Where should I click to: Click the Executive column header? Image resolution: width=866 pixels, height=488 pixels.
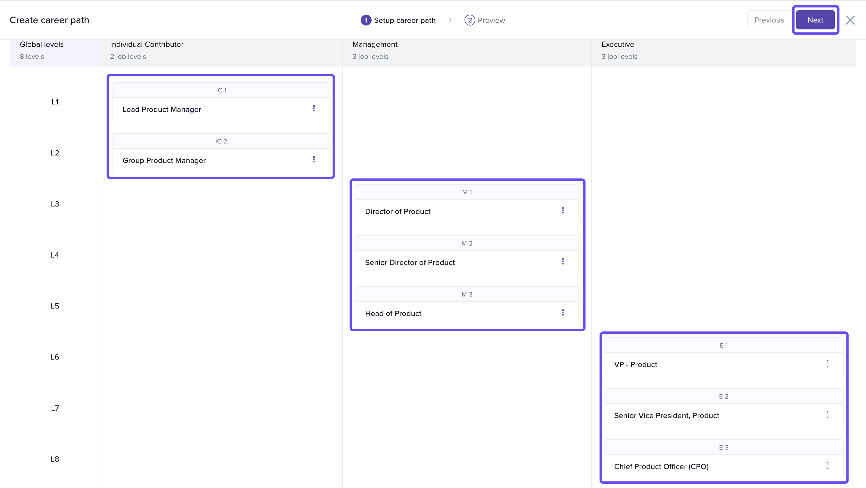coord(618,44)
